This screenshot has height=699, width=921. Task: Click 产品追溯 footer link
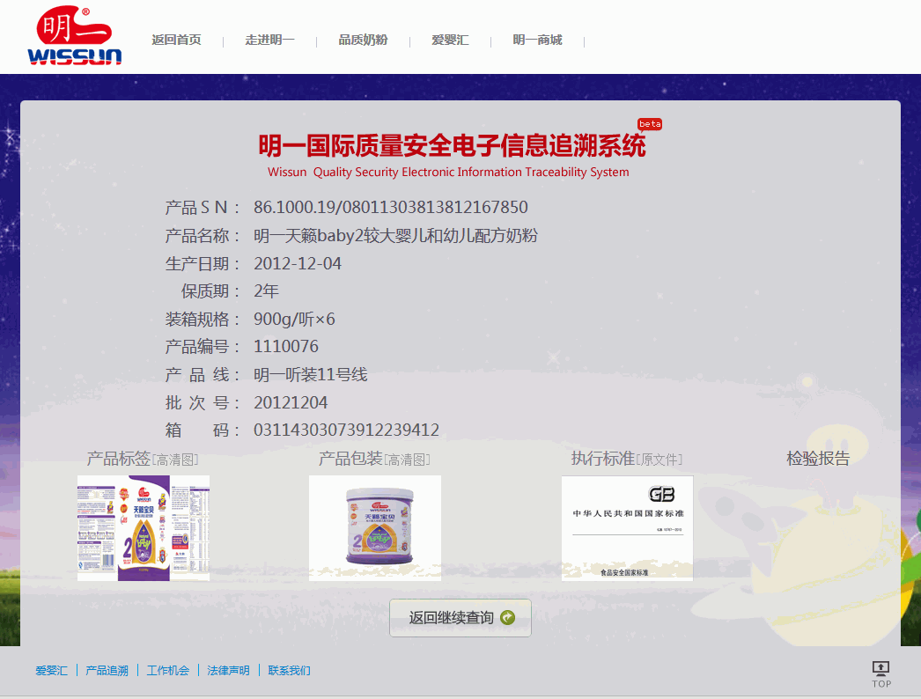point(107,671)
